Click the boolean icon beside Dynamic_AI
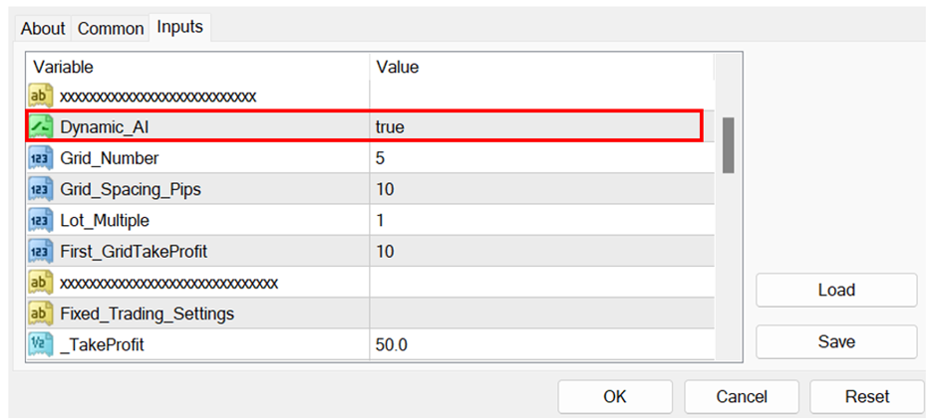 pos(41,127)
